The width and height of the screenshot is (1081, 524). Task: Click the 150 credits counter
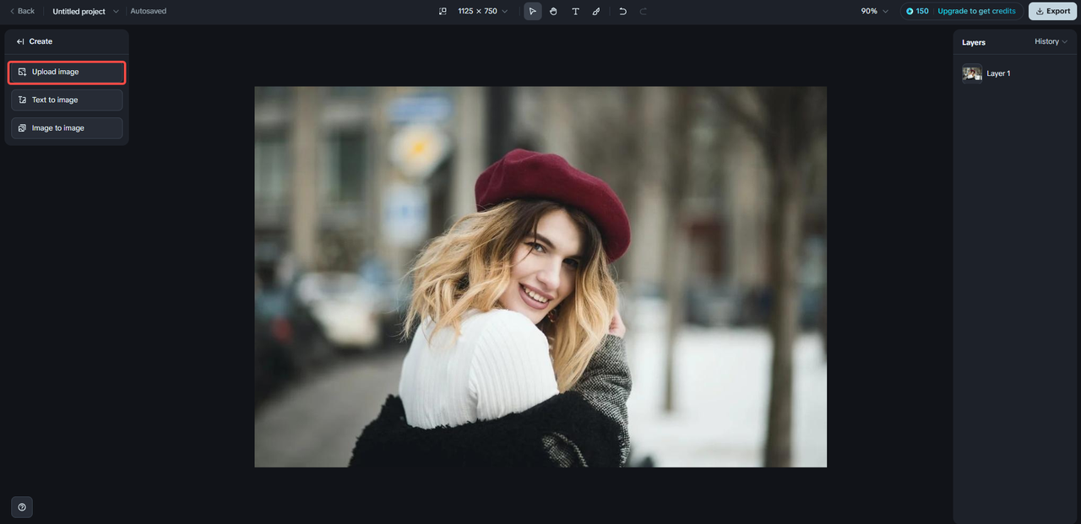917,11
